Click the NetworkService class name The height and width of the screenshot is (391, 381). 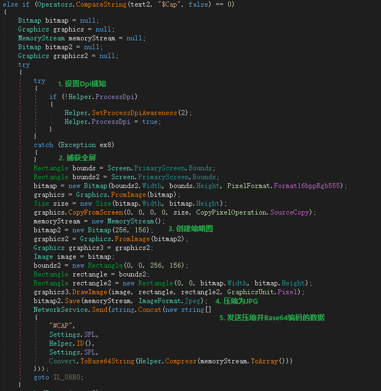(61, 310)
